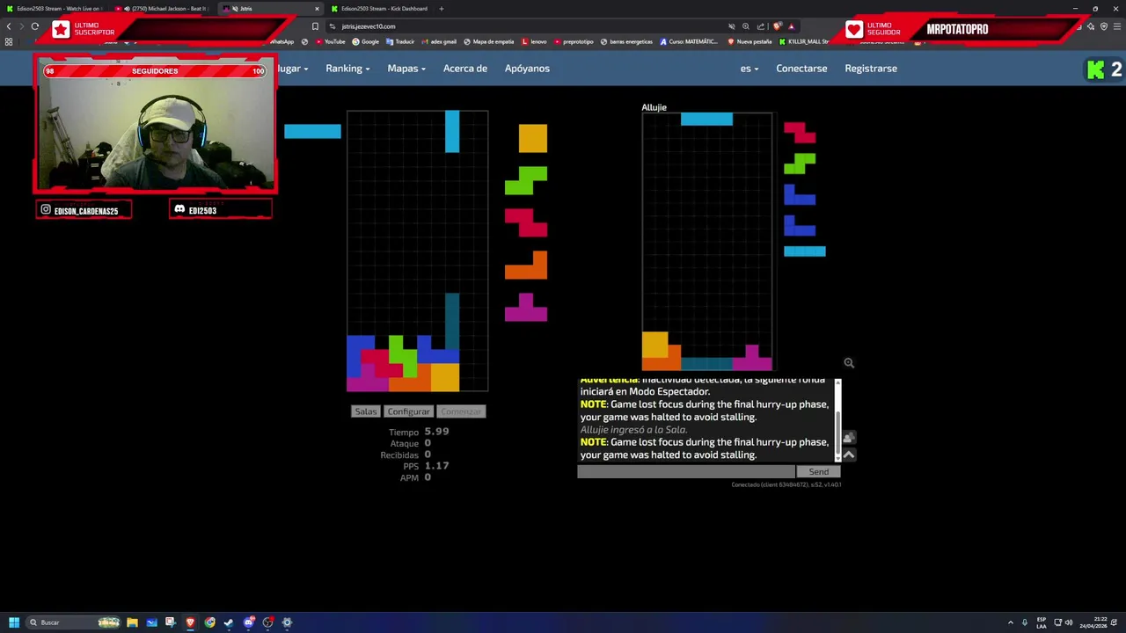This screenshot has width=1126, height=633.
Task: Click the taskbar volume icon
Action: (1069, 622)
